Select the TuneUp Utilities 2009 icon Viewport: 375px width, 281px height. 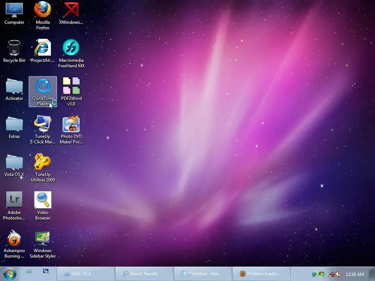(x=42, y=168)
